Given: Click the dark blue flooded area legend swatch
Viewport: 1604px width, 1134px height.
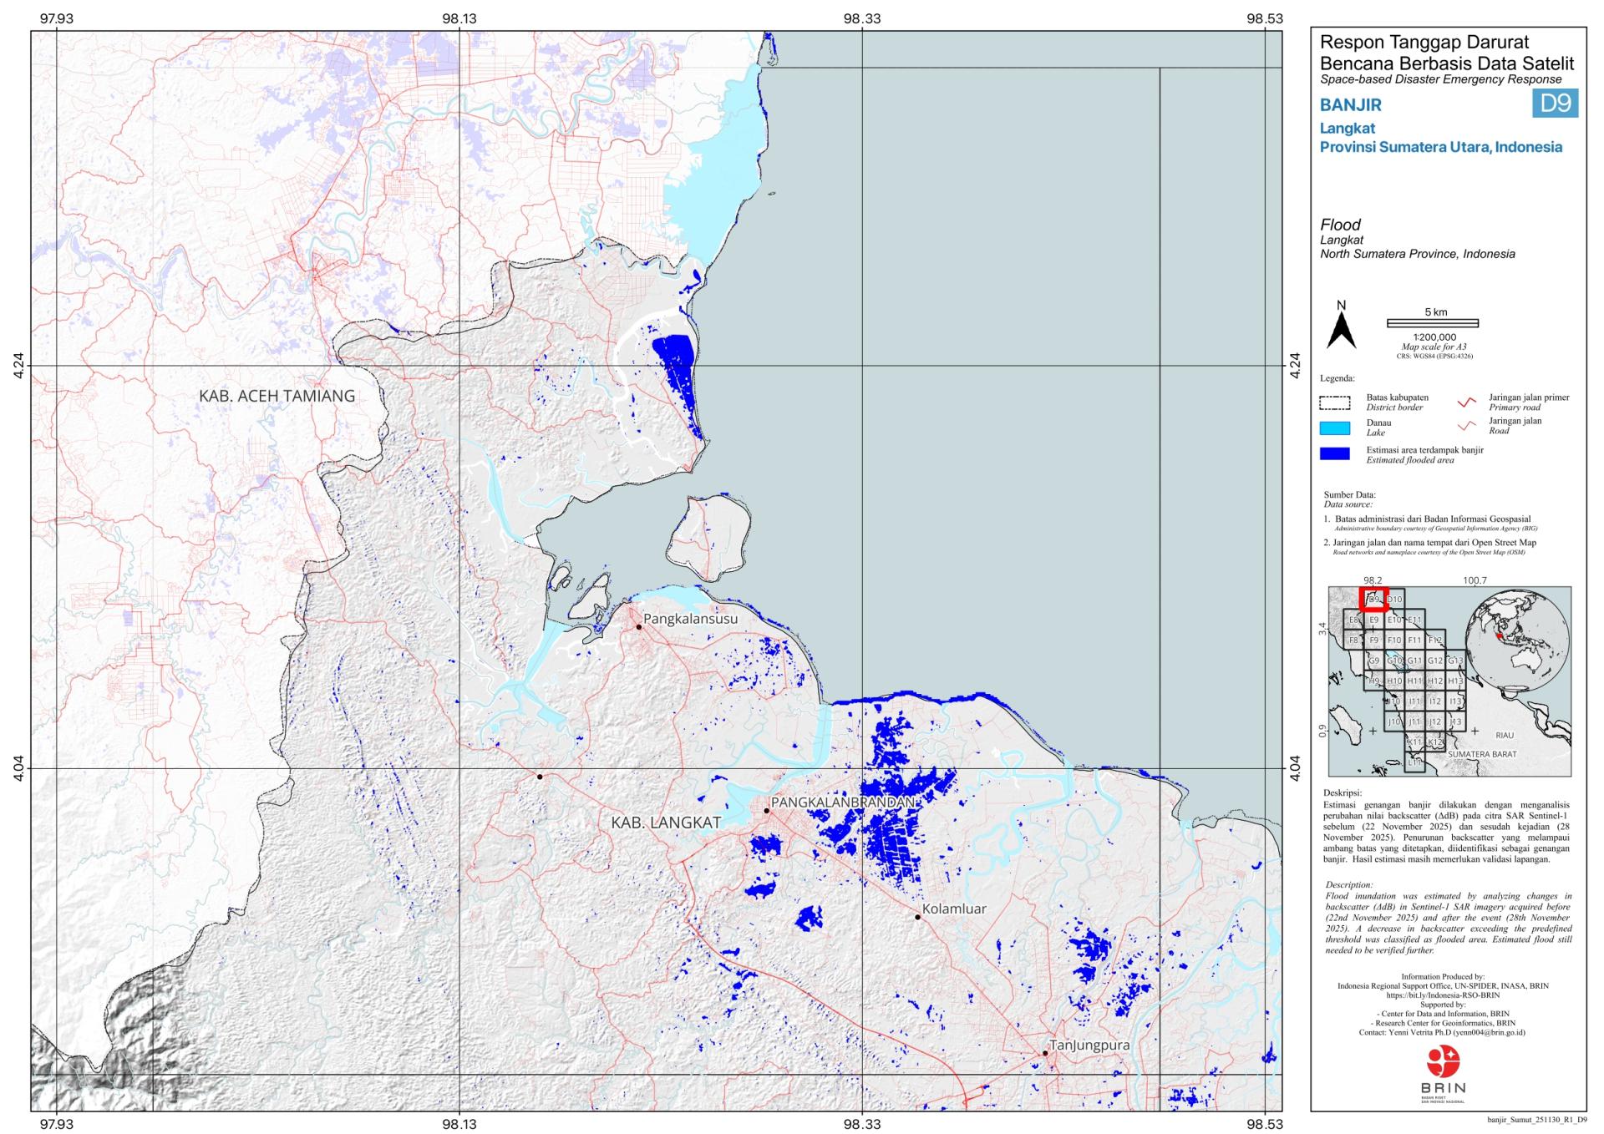Looking at the screenshot, I should point(1335,454).
